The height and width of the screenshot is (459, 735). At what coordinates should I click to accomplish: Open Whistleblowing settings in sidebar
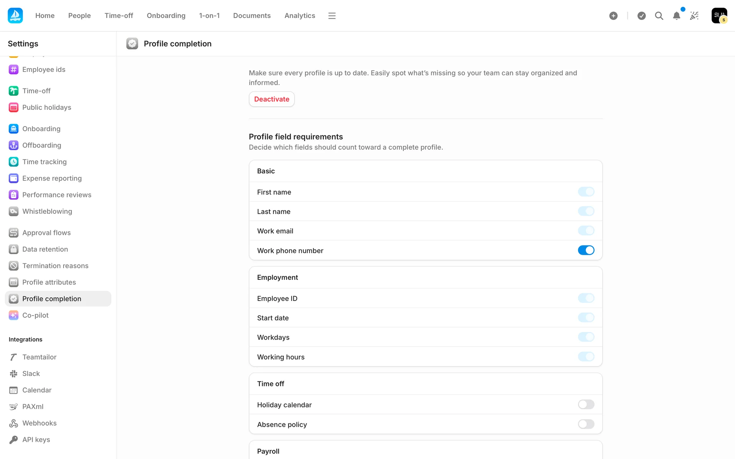47,212
